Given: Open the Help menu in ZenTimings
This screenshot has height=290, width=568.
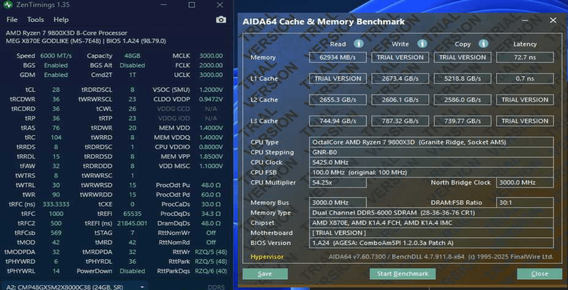Looking at the screenshot, I should coord(61,19).
